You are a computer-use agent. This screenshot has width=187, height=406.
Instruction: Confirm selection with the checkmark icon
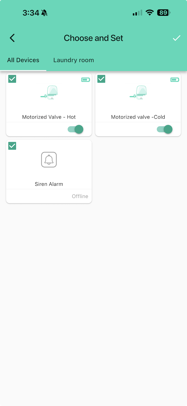(x=176, y=38)
